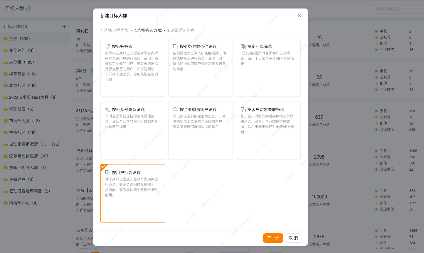This screenshot has height=253, width=424.
Task: Close the 新建目标人群 dialog
Action: 300,16
